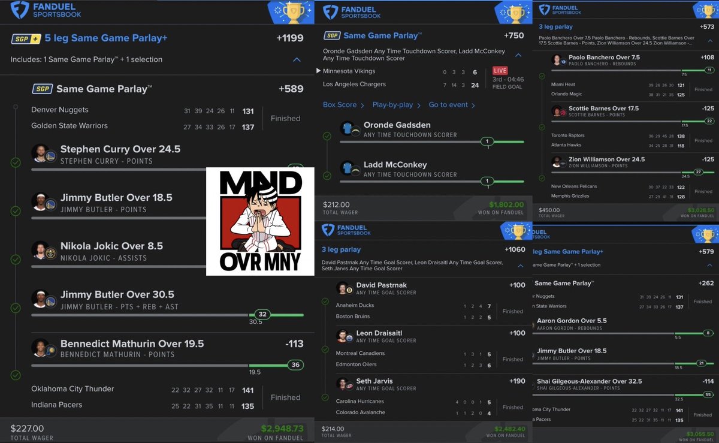Click the green check beside Nikola Jokic Over 8.5

click(16, 260)
